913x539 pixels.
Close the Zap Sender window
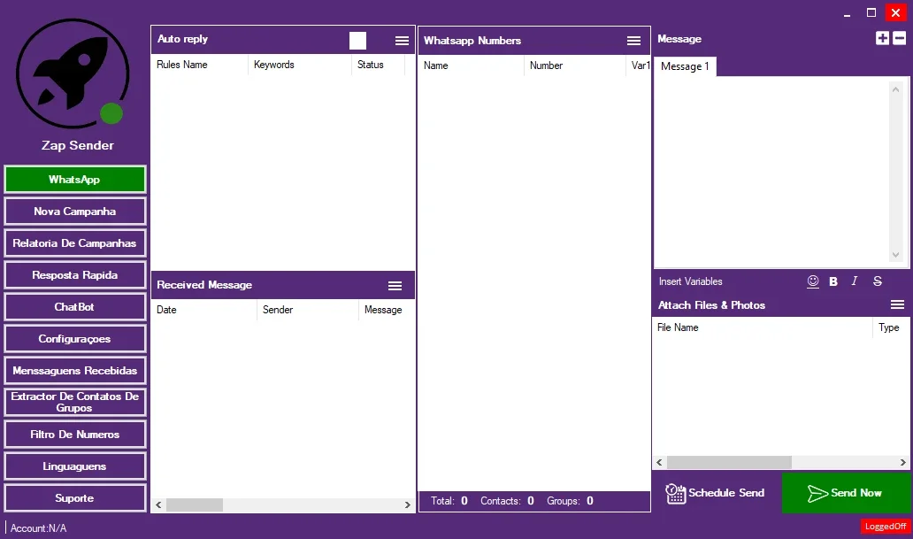tap(895, 12)
